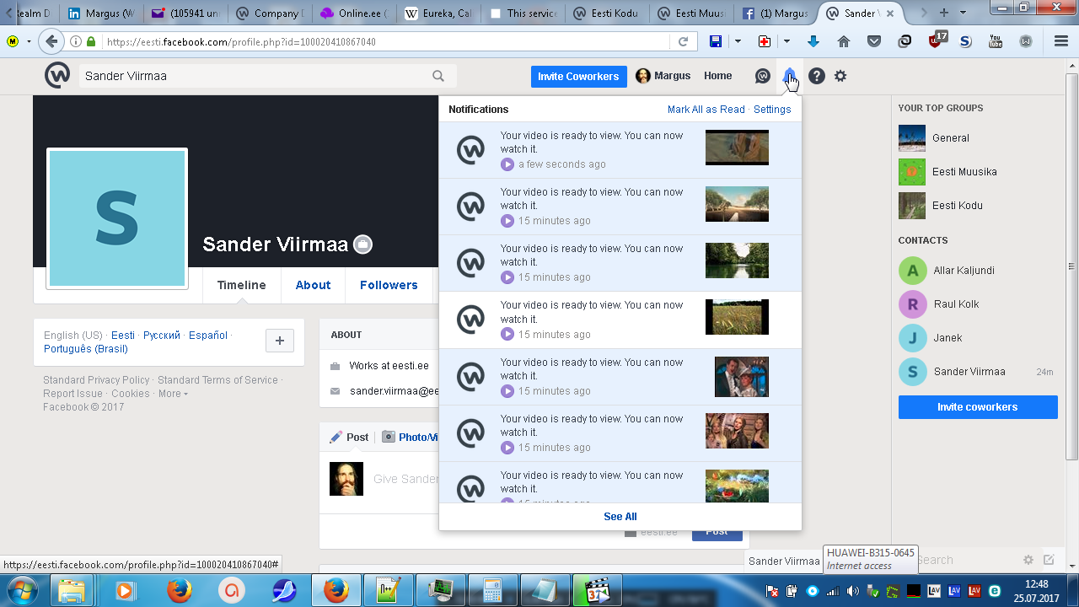Expand the More footer links dropdown
This screenshot has width=1079, height=607.
pos(173,394)
